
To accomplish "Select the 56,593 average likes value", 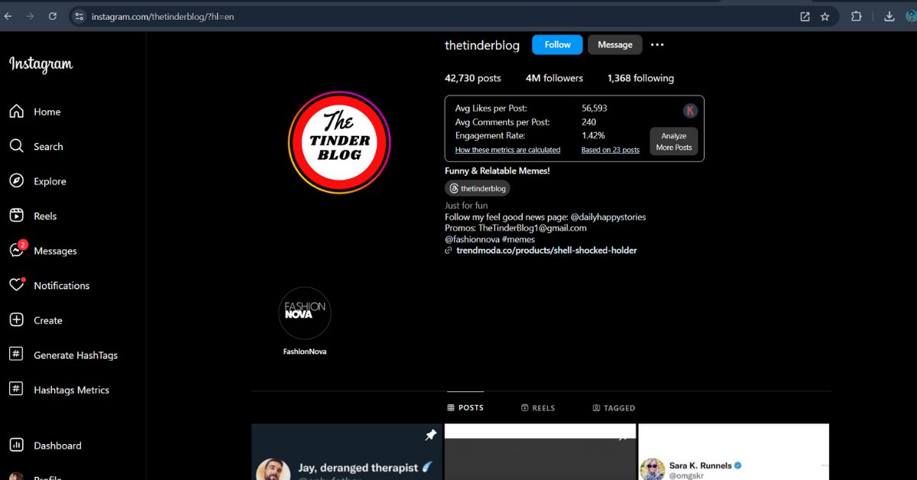I will coord(595,109).
